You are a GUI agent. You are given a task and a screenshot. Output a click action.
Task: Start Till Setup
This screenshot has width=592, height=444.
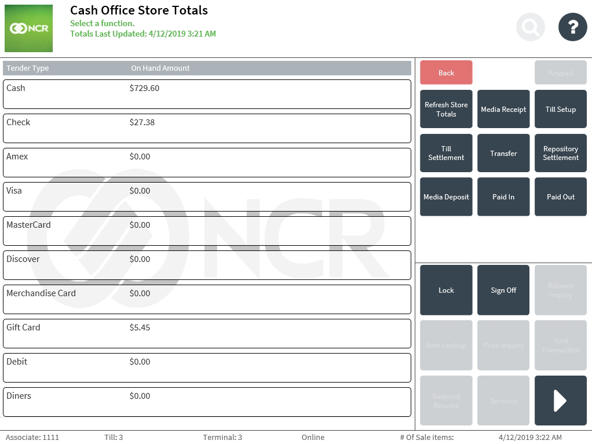point(560,109)
